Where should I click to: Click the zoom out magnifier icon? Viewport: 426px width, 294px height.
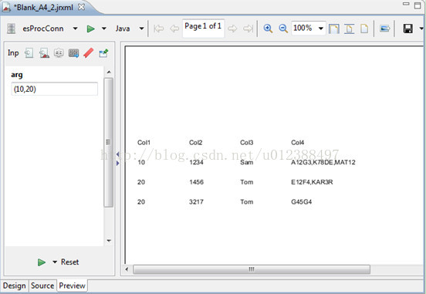click(x=283, y=29)
